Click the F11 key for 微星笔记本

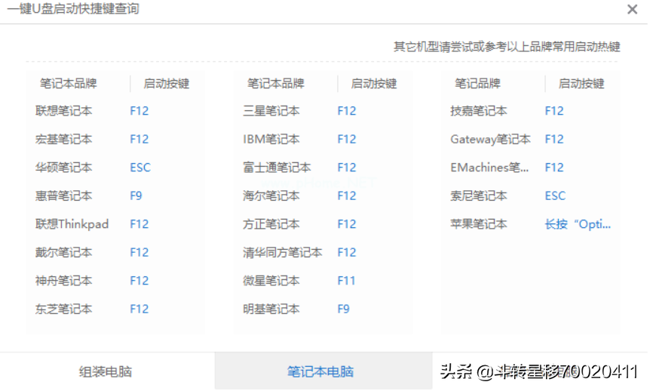click(347, 281)
